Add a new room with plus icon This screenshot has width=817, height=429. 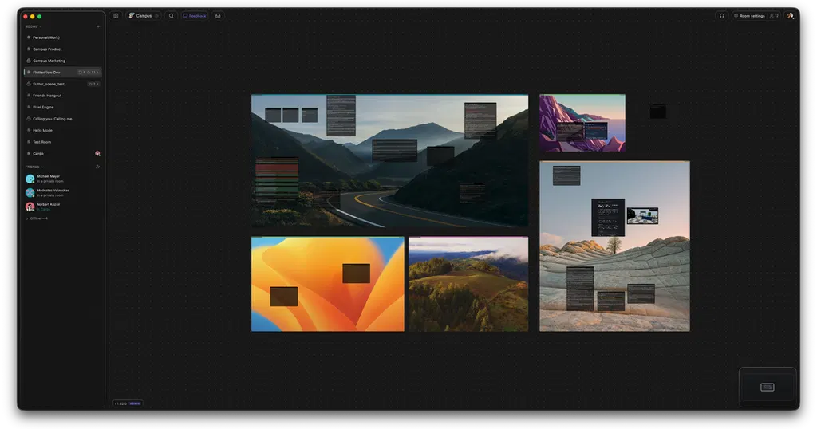coord(98,26)
